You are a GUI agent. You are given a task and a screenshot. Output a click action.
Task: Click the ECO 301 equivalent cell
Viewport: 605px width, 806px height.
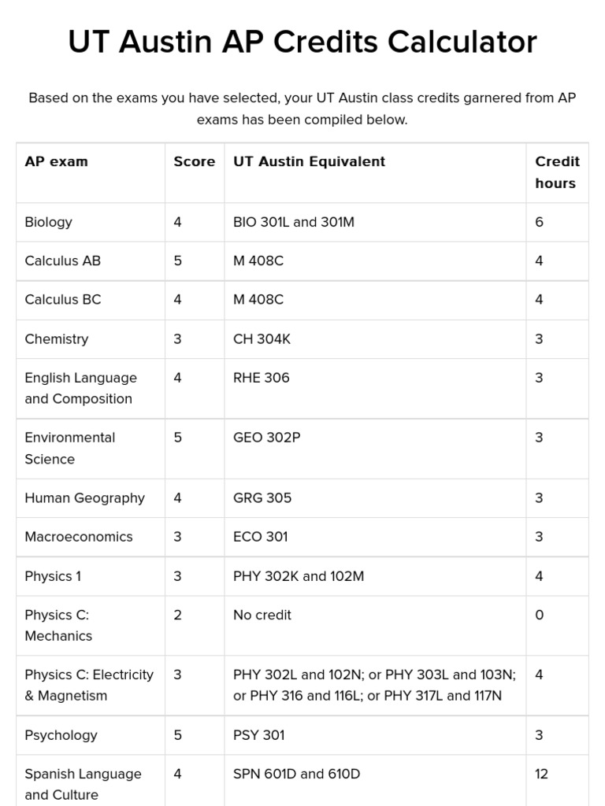(260, 537)
